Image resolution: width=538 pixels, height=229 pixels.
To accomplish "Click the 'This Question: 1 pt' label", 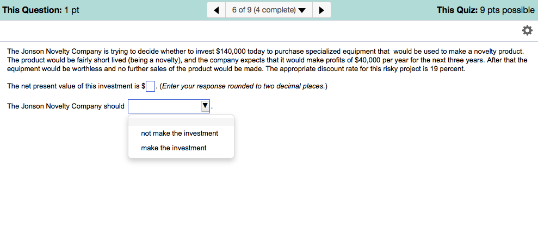I will (41, 10).
